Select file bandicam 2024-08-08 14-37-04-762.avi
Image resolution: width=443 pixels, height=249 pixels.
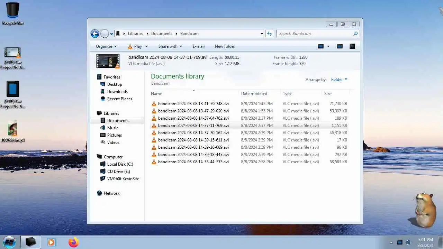[x=249, y=118]
